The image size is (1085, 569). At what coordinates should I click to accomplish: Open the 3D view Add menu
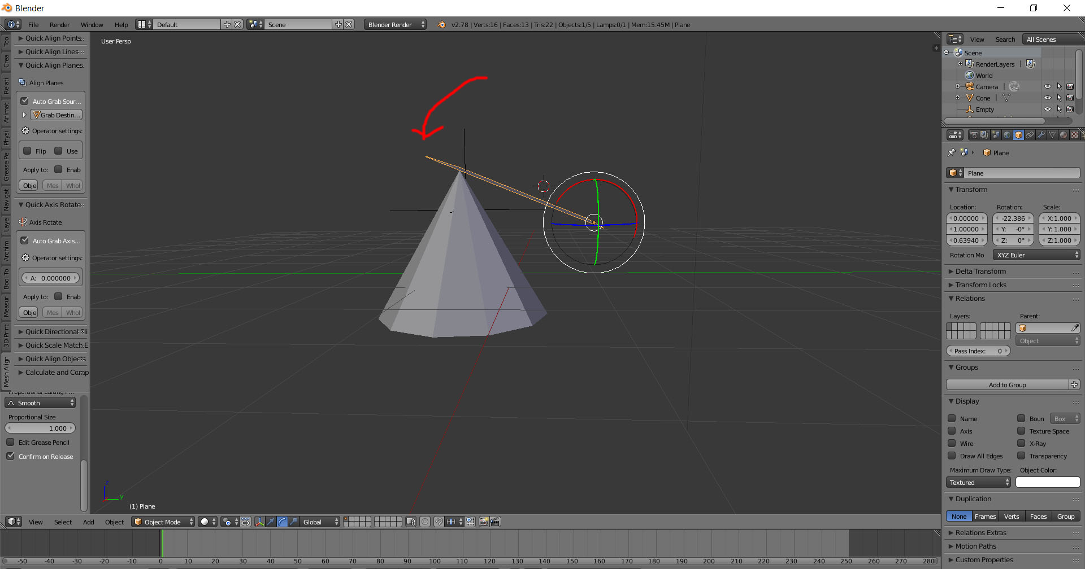[x=88, y=522]
